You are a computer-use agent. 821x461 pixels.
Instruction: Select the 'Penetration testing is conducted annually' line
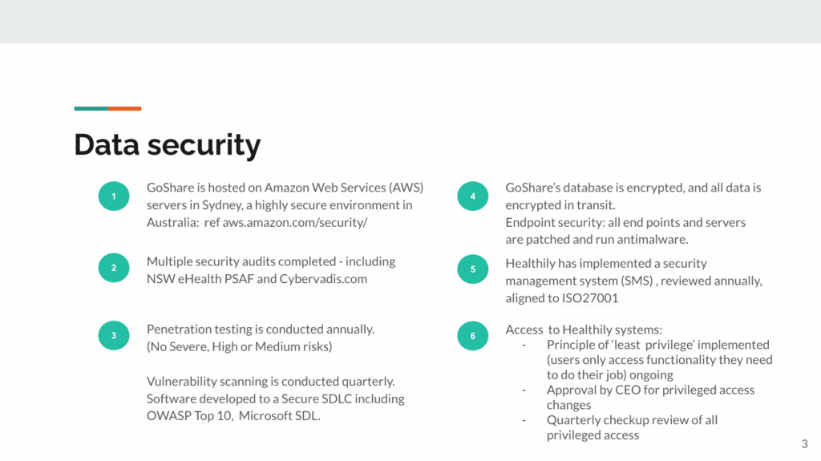[x=261, y=330]
